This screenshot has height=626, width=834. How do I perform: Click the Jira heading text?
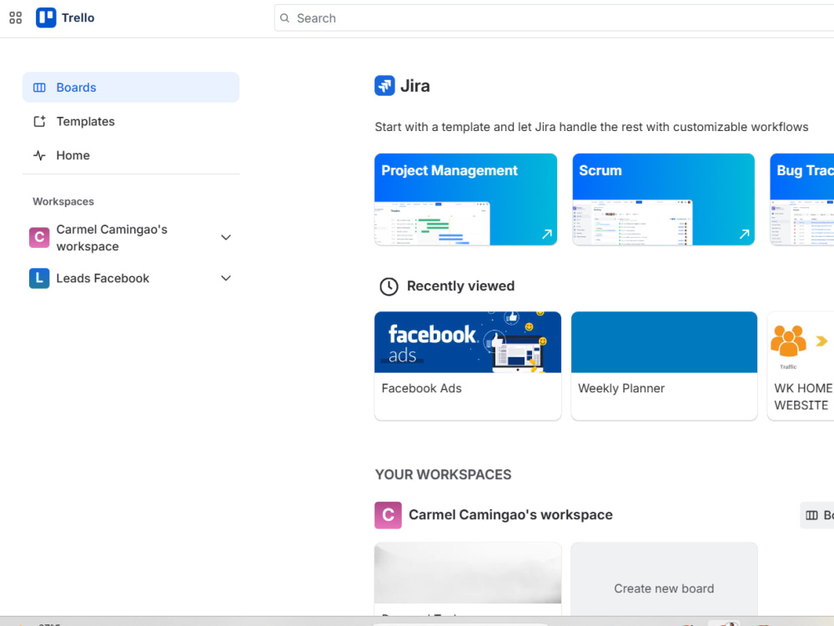click(x=414, y=86)
